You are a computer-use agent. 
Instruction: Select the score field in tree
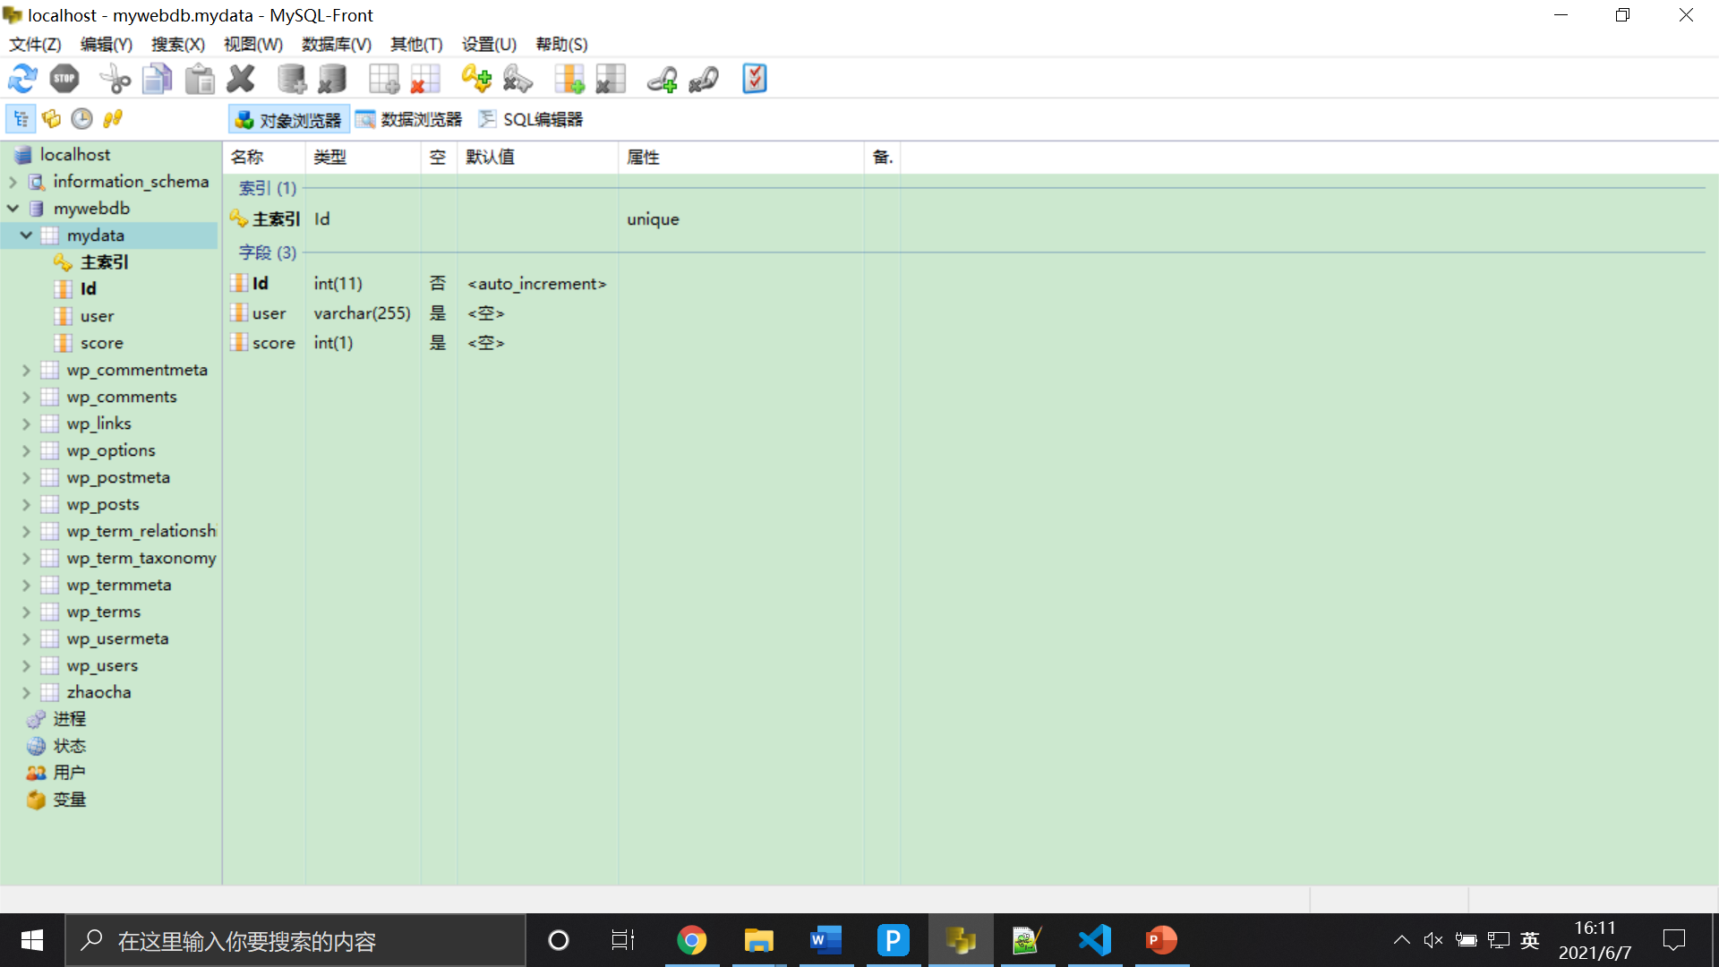pyautogui.click(x=102, y=343)
